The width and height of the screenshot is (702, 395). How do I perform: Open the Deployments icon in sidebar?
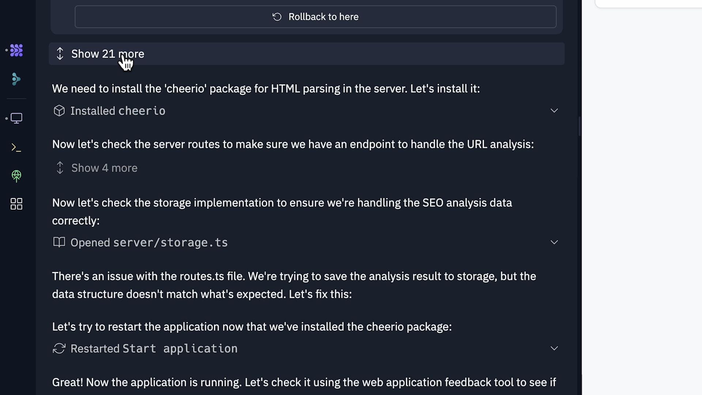click(16, 176)
